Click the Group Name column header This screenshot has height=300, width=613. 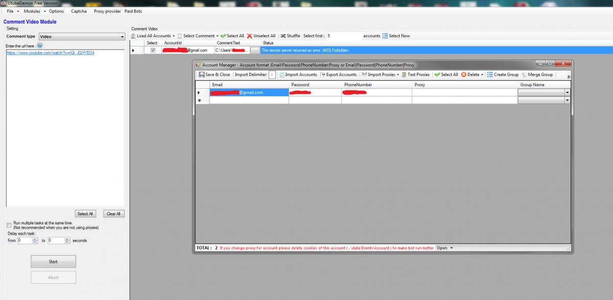tap(544, 85)
